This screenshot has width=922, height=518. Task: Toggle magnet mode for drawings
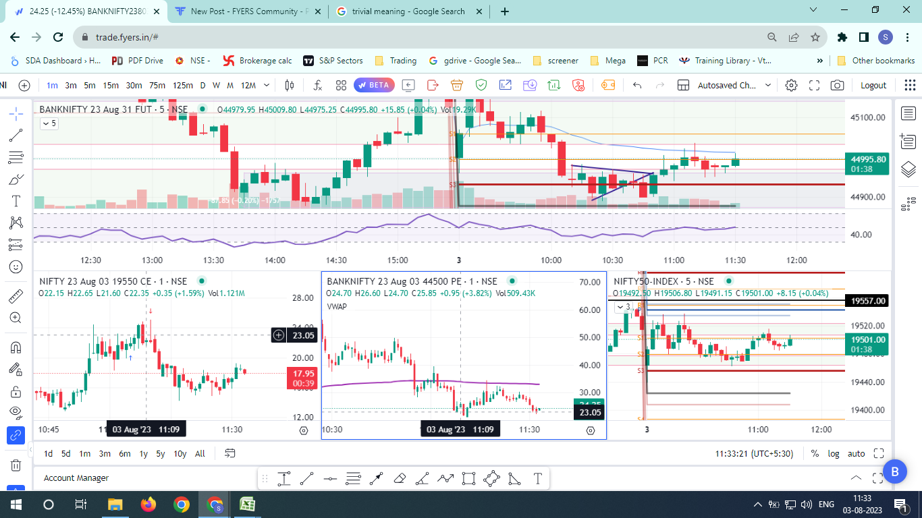[16, 347]
